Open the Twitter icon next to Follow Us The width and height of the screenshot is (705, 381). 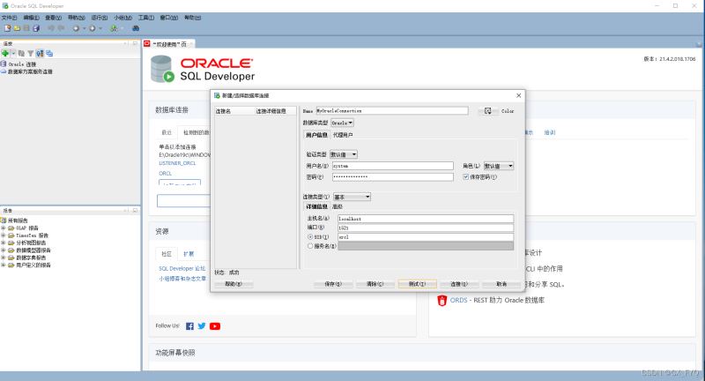[x=202, y=325]
